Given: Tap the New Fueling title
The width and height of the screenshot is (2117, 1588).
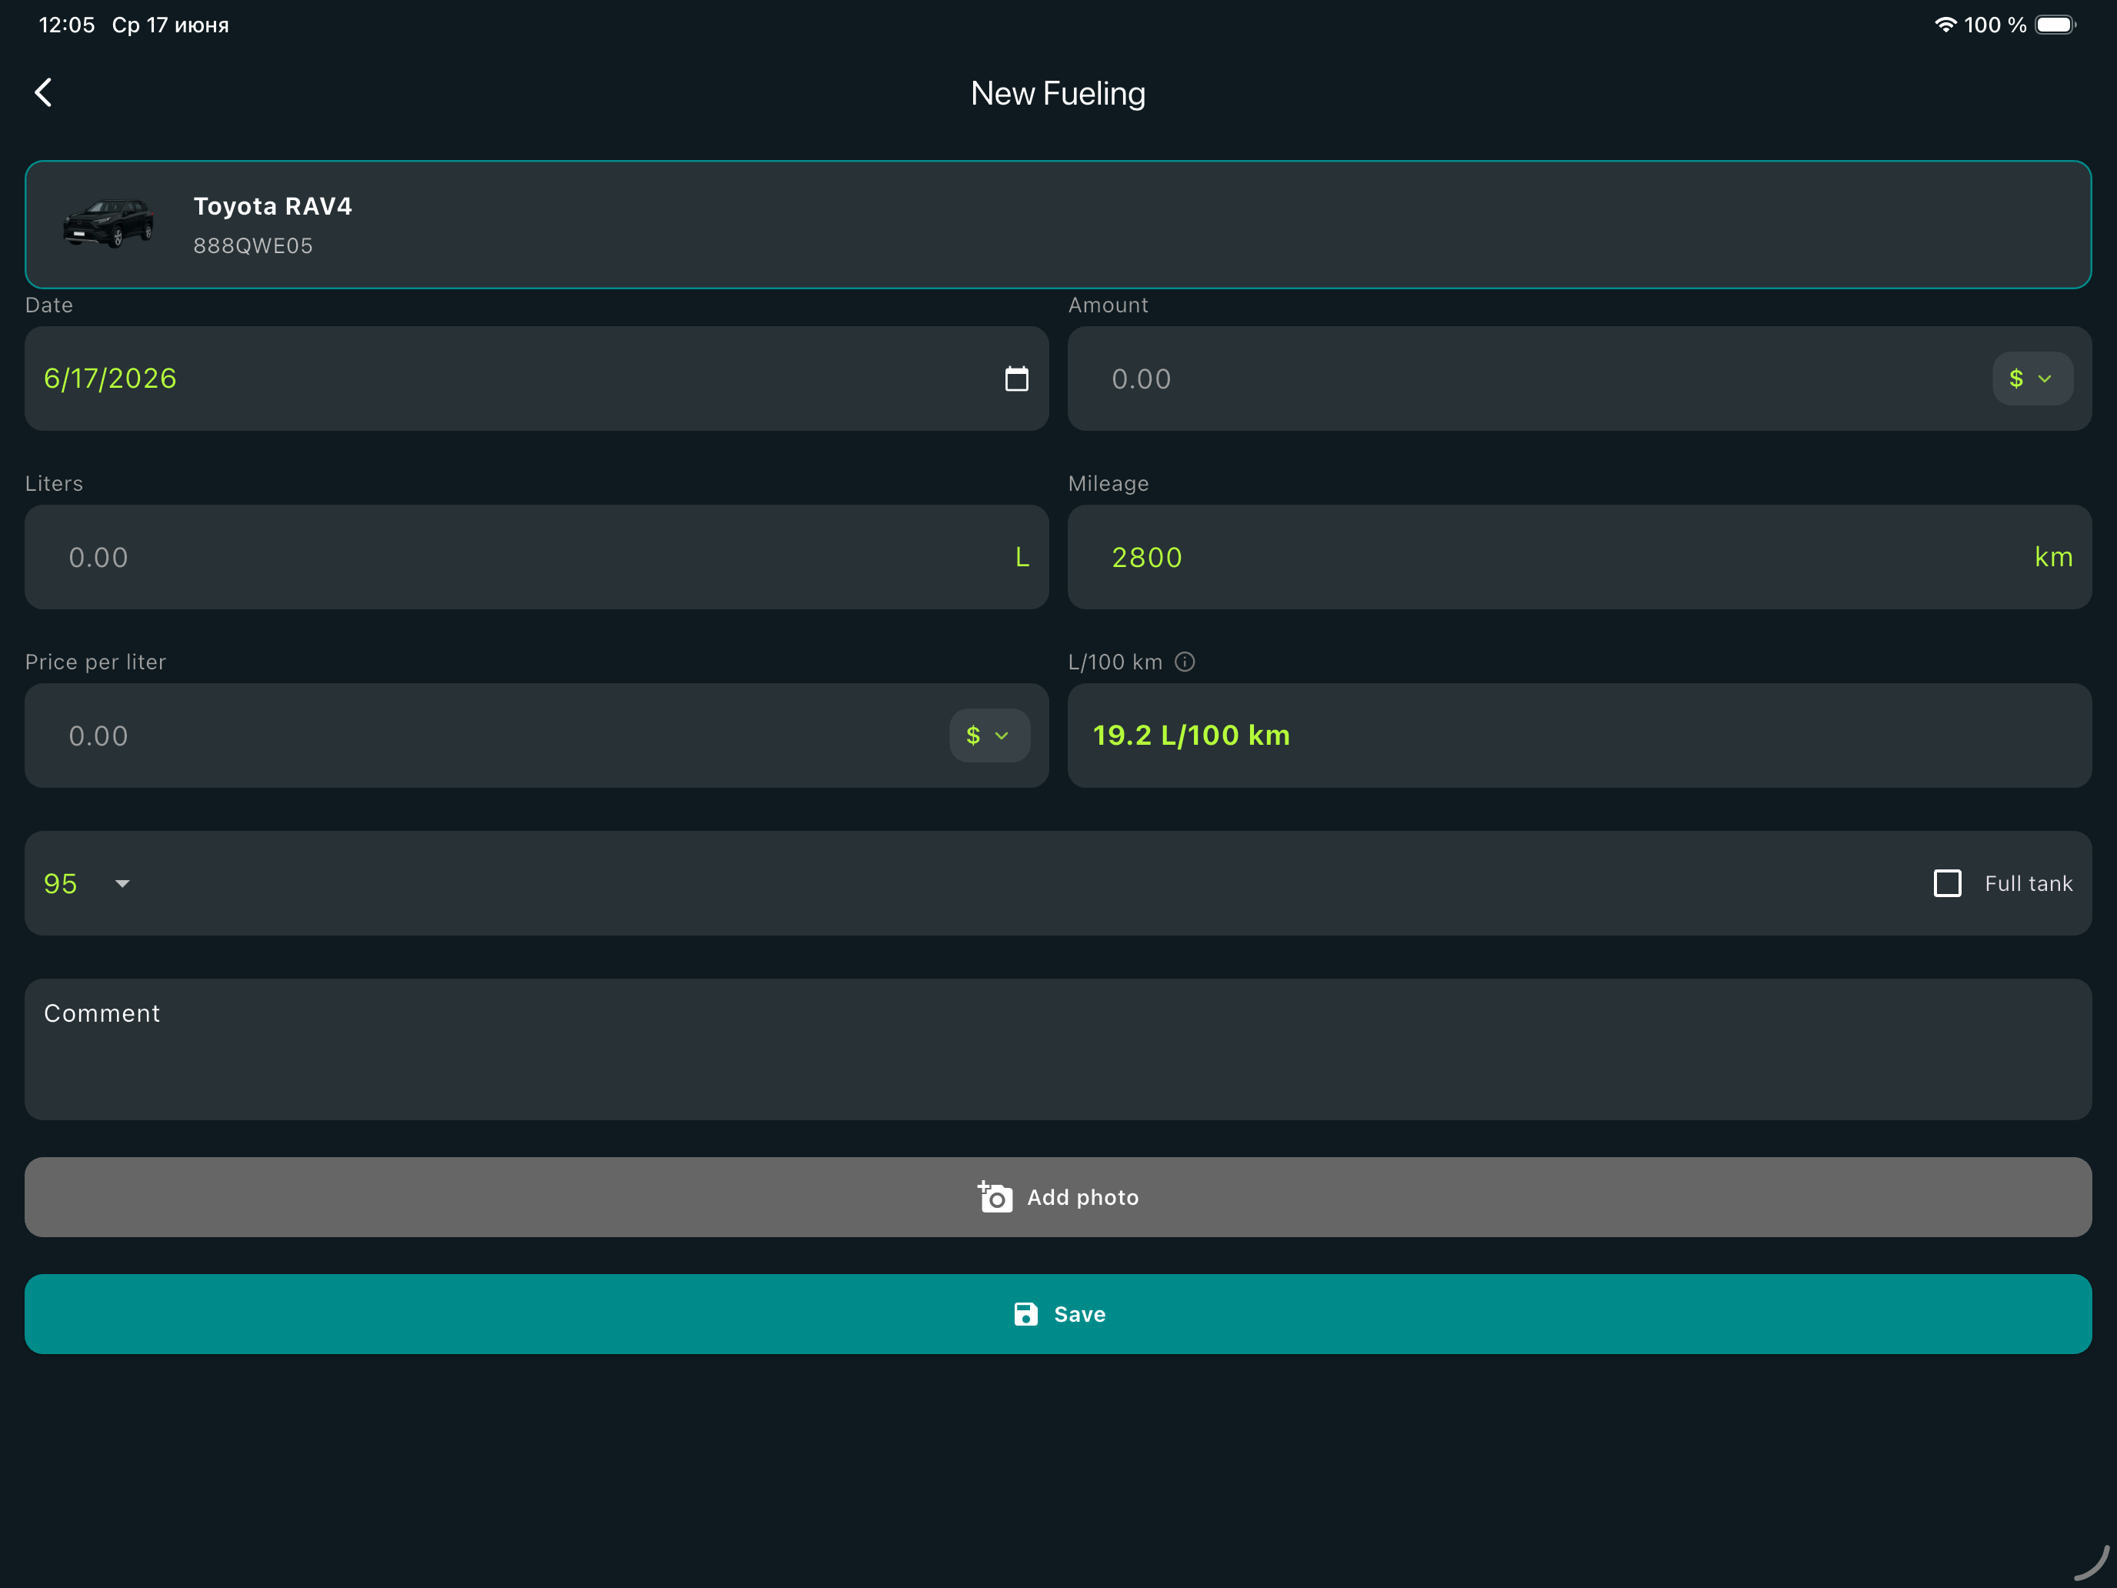Looking at the screenshot, I should tap(1058, 94).
